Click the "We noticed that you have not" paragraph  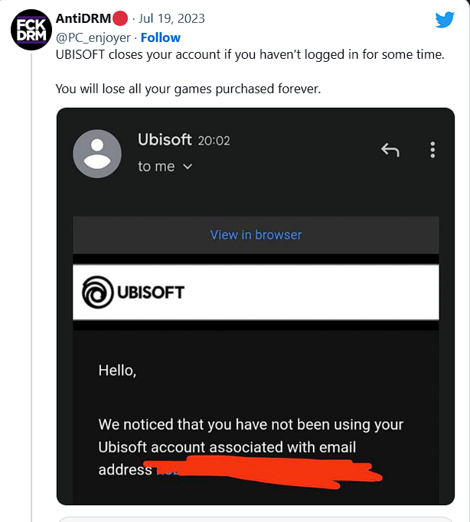250,424
